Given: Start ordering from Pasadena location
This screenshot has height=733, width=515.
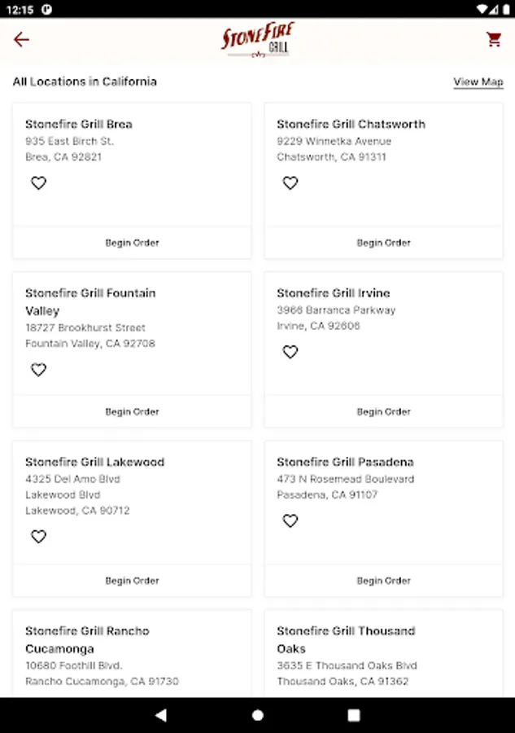Looking at the screenshot, I should coord(383,581).
